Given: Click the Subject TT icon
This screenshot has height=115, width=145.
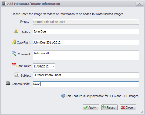Looking at the screenshot, I should (17, 75).
